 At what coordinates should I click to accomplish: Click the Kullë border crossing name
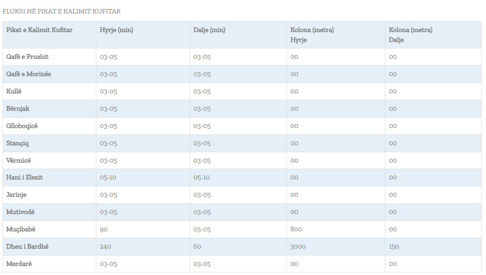pyautogui.click(x=14, y=91)
